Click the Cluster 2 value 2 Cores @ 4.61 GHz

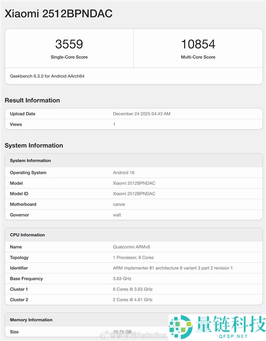coord(133,300)
